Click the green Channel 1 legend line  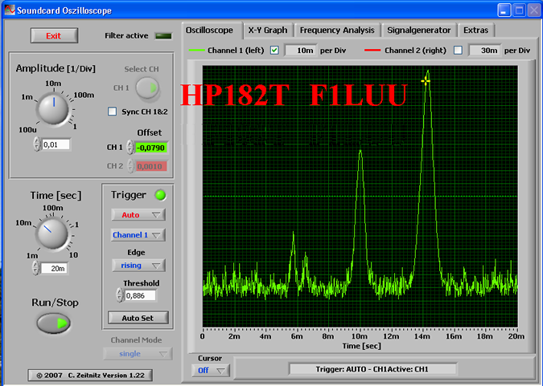[197, 51]
